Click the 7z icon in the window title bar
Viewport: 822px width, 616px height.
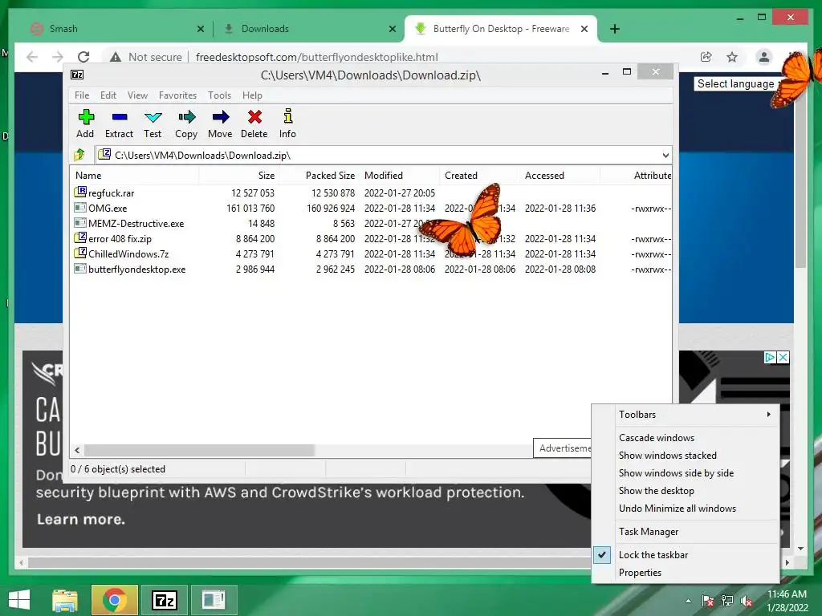[77, 75]
